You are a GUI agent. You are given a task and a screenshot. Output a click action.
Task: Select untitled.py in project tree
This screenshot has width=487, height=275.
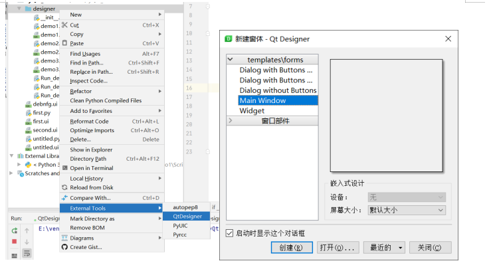click(46, 139)
